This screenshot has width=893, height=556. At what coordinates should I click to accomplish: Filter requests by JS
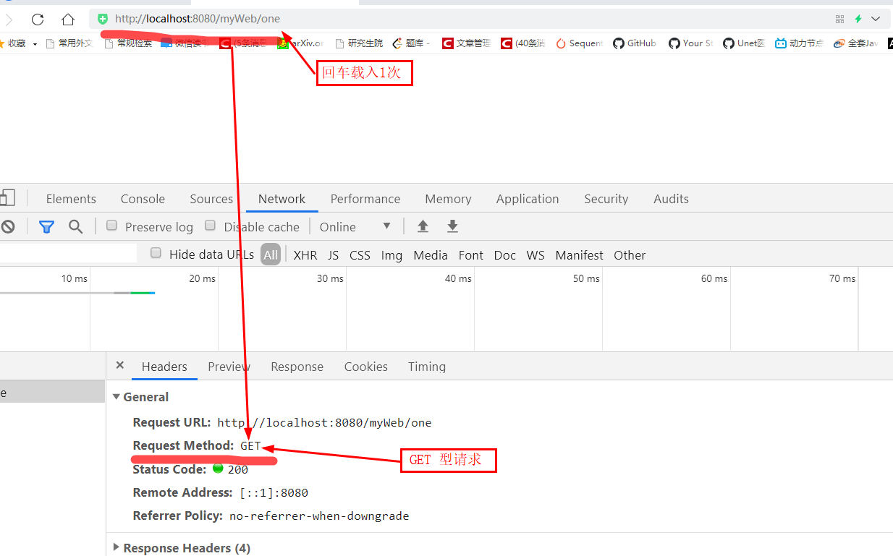pos(333,255)
